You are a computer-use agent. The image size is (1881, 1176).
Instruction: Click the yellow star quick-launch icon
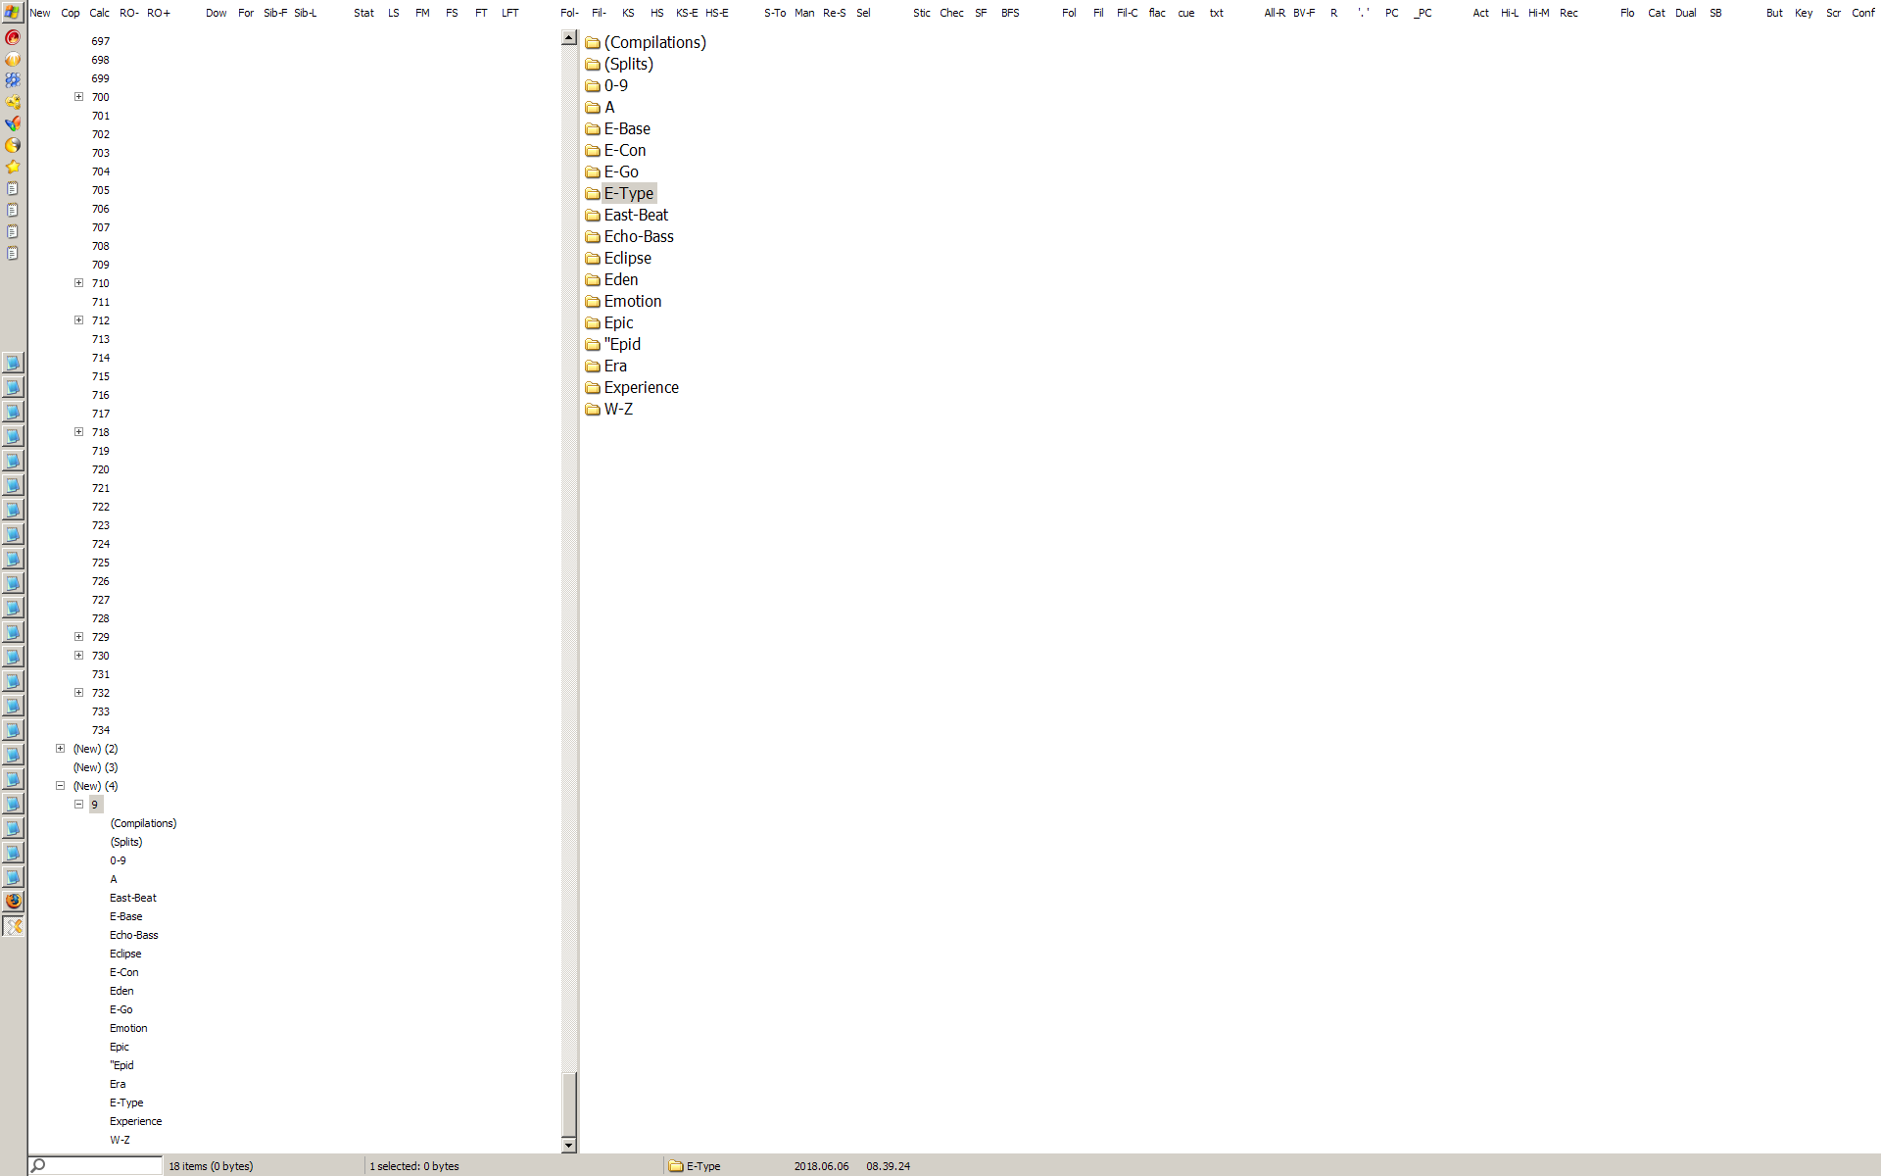pyautogui.click(x=13, y=167)
